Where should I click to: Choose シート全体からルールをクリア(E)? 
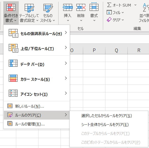tap(109, 125)
